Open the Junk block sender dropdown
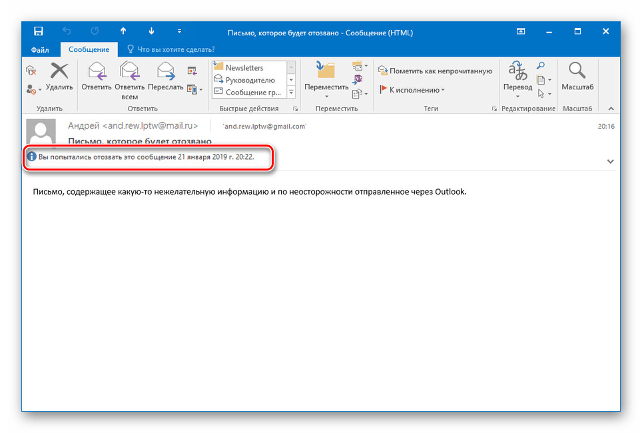Screen dimensions: 642x433 [33, 89]
